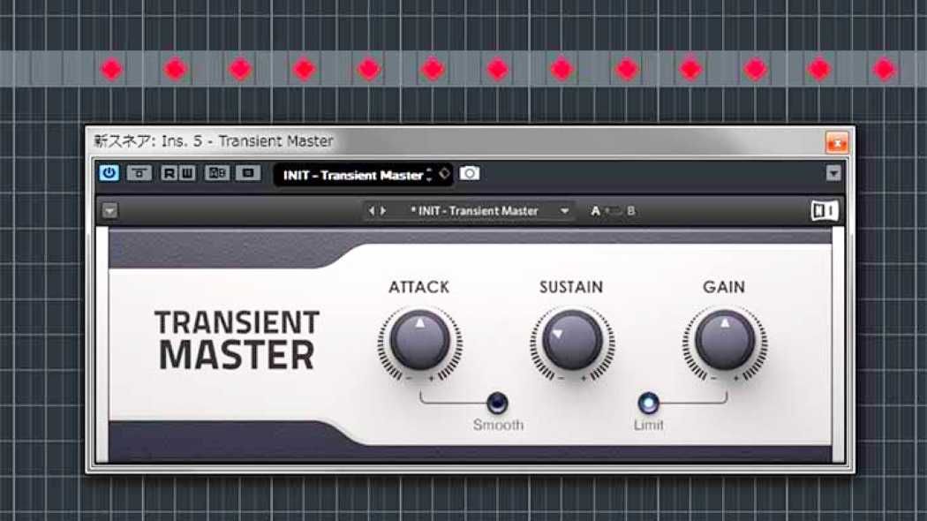Enable Read automation (R) button
The width and height of the screenshot is (927, 521).
point(170,173)
